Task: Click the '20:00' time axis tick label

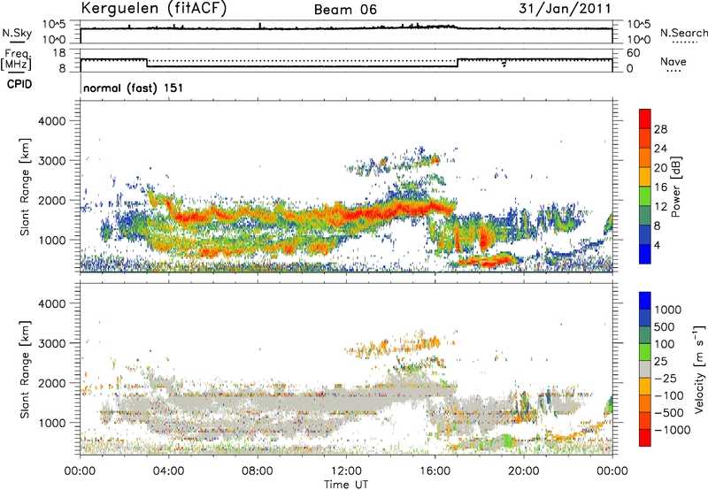Action: [523, 471]
